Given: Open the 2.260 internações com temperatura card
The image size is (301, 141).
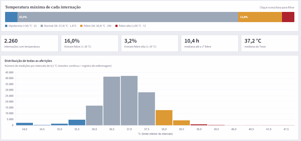Looking at the screenshot, I should pos(30,43).
